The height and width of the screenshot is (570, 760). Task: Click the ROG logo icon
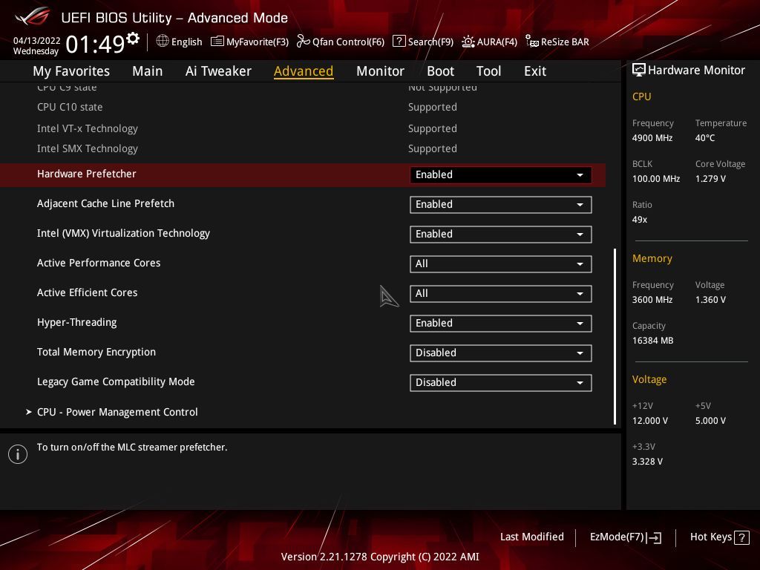(x=32, y=17)
